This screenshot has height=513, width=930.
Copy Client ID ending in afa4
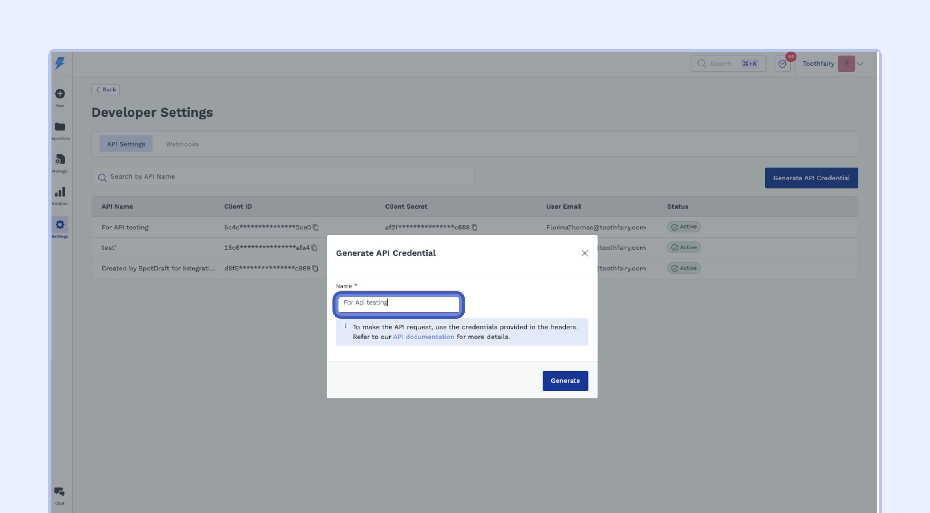pyautogui.click(x=315, y=248)
